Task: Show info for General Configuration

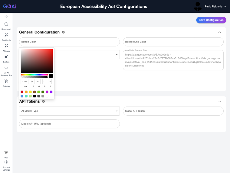Action: click(63, 32)
